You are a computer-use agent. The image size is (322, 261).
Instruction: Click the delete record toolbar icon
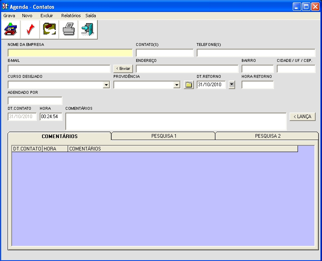pyautogui.click(x=49, y=30)
